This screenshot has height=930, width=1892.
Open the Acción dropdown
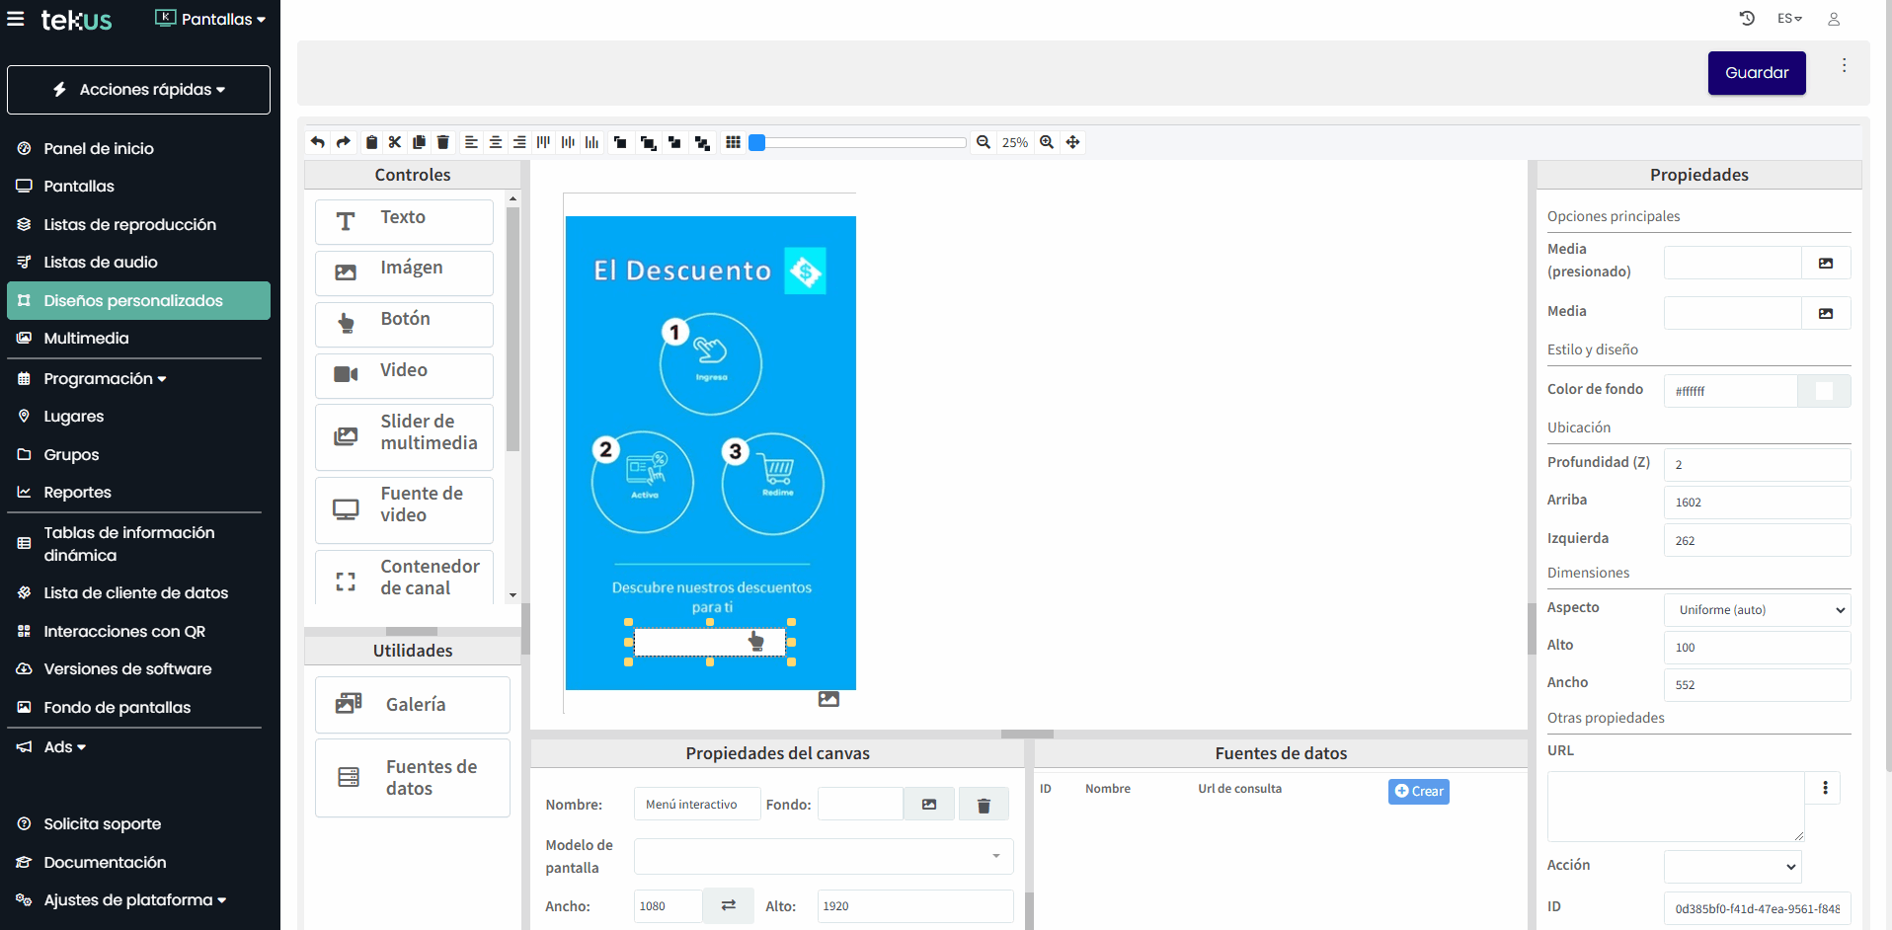click(x=1732, y=867)
